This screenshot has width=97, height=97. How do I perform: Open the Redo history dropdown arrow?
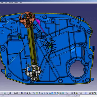point(8,94)
